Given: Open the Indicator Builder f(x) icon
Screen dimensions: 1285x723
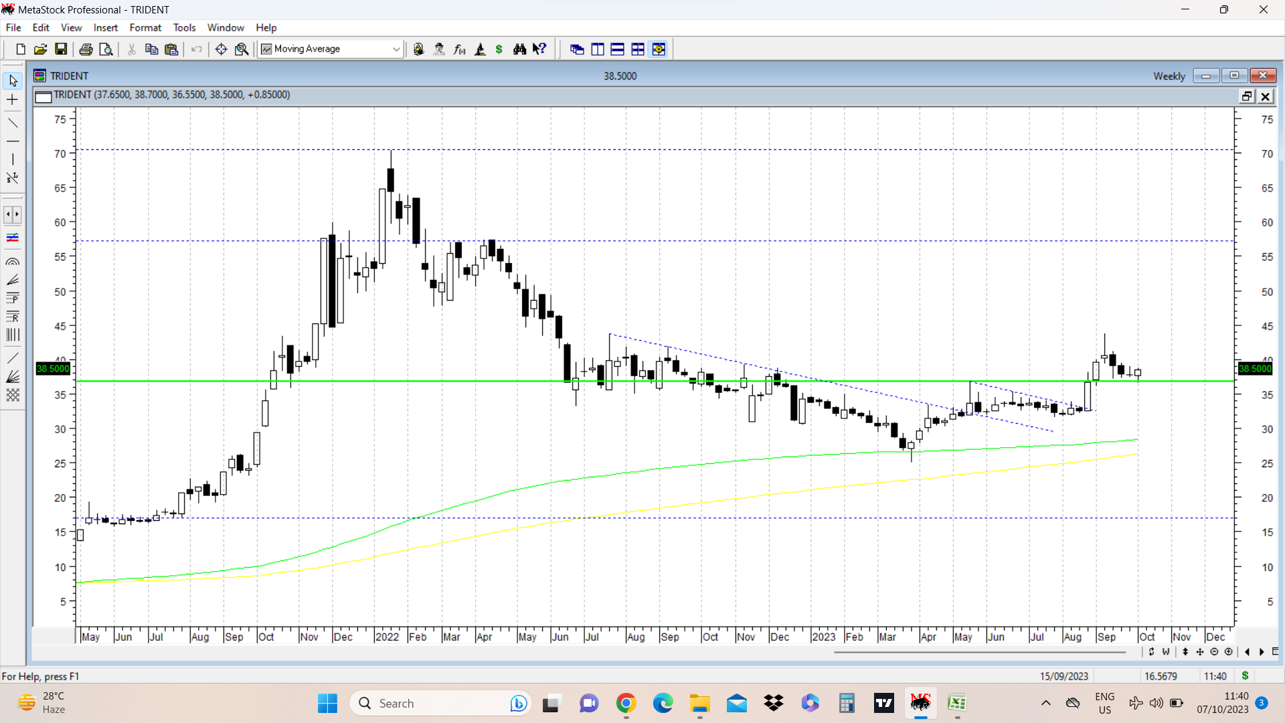Looking at the screenshot, I should (460, 49).
